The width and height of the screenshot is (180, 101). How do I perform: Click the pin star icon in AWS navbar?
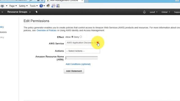tap(37, 12)
